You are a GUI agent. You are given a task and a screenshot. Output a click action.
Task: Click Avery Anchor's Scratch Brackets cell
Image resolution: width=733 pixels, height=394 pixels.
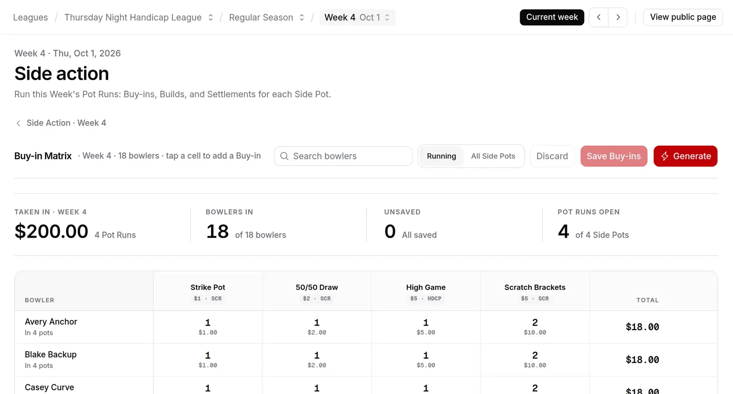tap(535, 327)
